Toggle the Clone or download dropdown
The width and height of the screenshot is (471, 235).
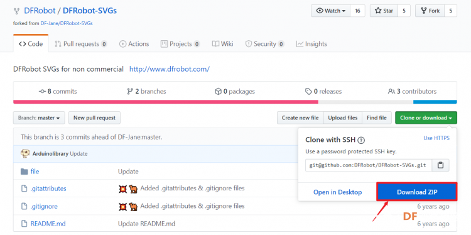[426, 117]
